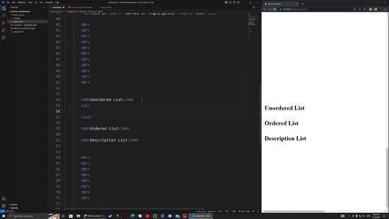Open Edge browser from taskbar
This screenshot has height=219, width=389.
pos(133,216)
